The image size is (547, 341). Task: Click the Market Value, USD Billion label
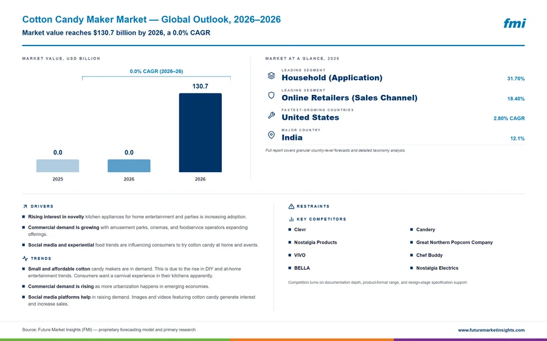(x=61, y=58)
